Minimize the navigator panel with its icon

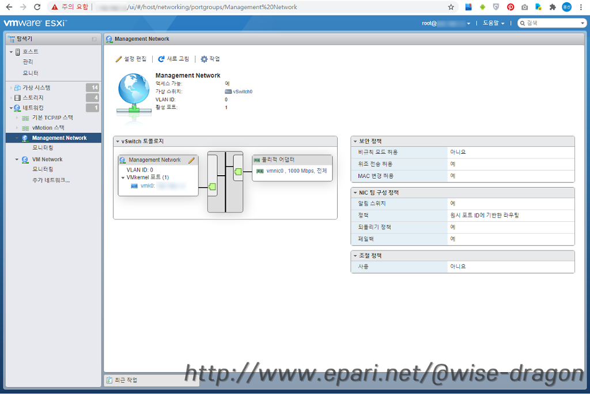[94, 39]
